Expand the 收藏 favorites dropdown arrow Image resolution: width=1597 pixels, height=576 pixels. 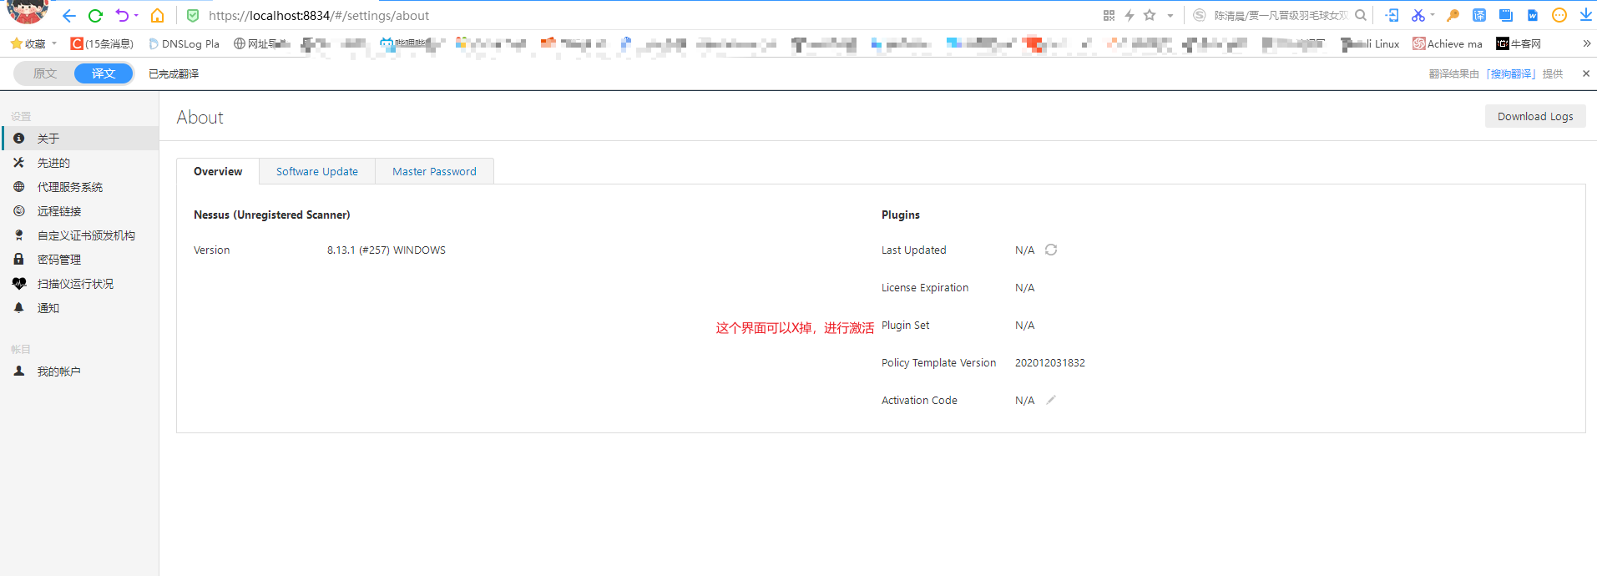54,43
